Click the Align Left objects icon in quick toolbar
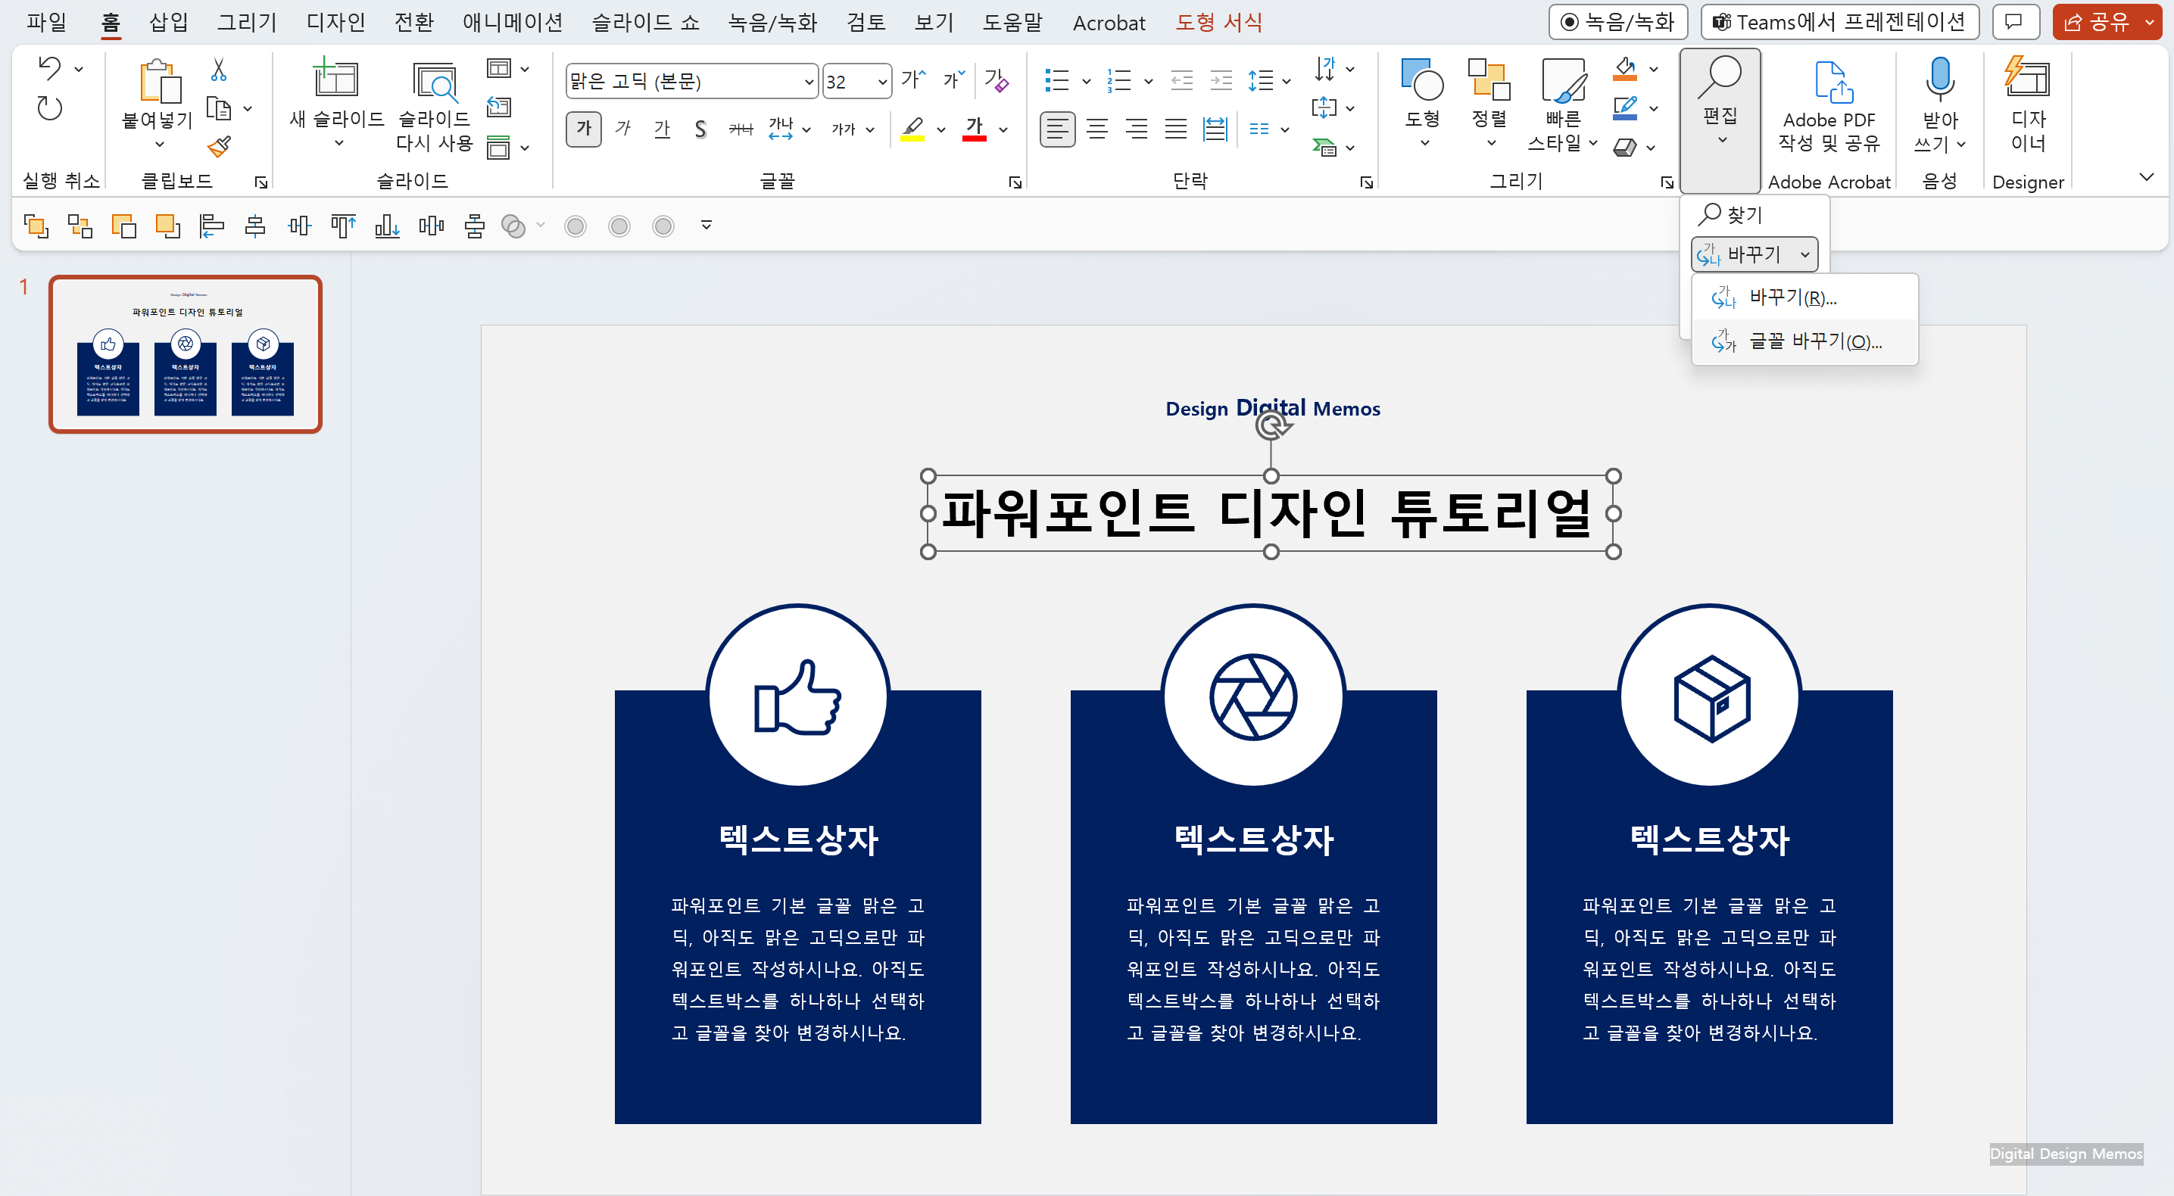 (211, 226)
